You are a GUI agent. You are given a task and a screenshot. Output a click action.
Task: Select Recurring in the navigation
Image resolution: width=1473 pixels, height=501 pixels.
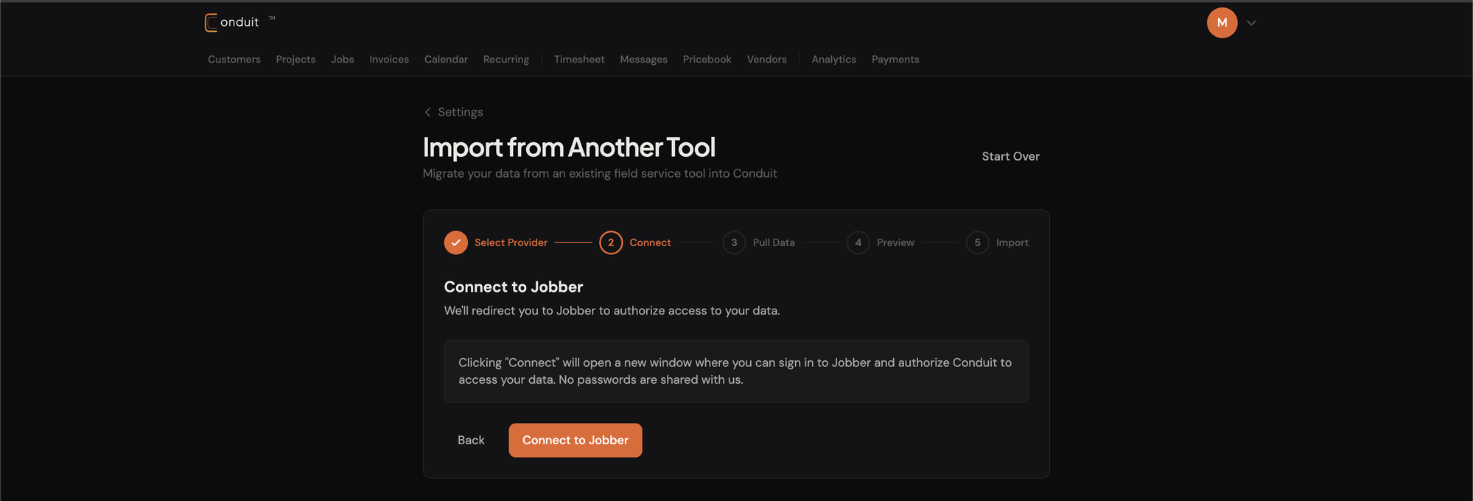(x=506, y=60)
